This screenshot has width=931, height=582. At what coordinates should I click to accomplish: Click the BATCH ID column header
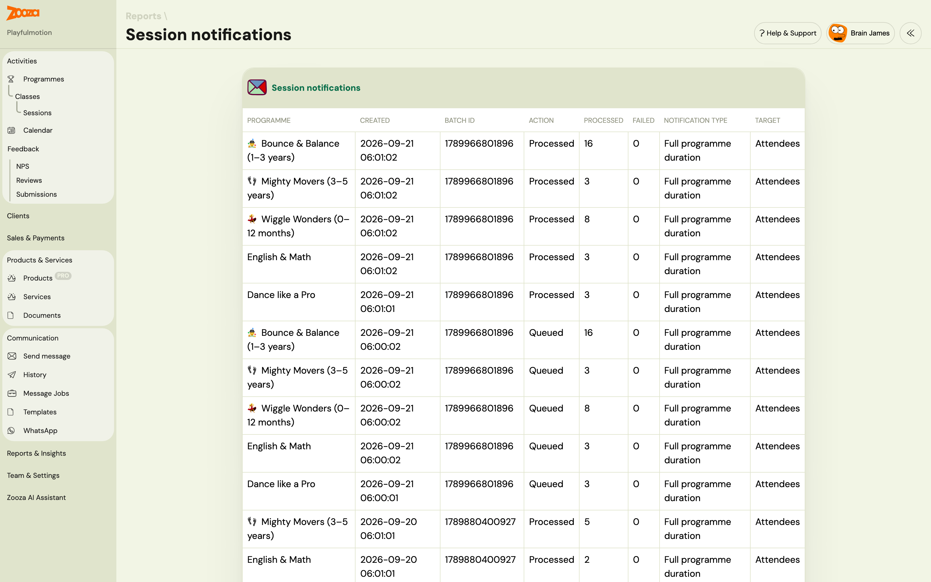tap(460, 120)
